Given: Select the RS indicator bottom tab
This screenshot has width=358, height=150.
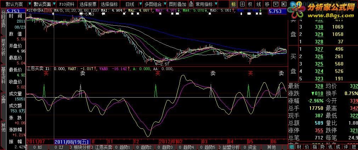Looking at the screenshot, I should [38, 147].
